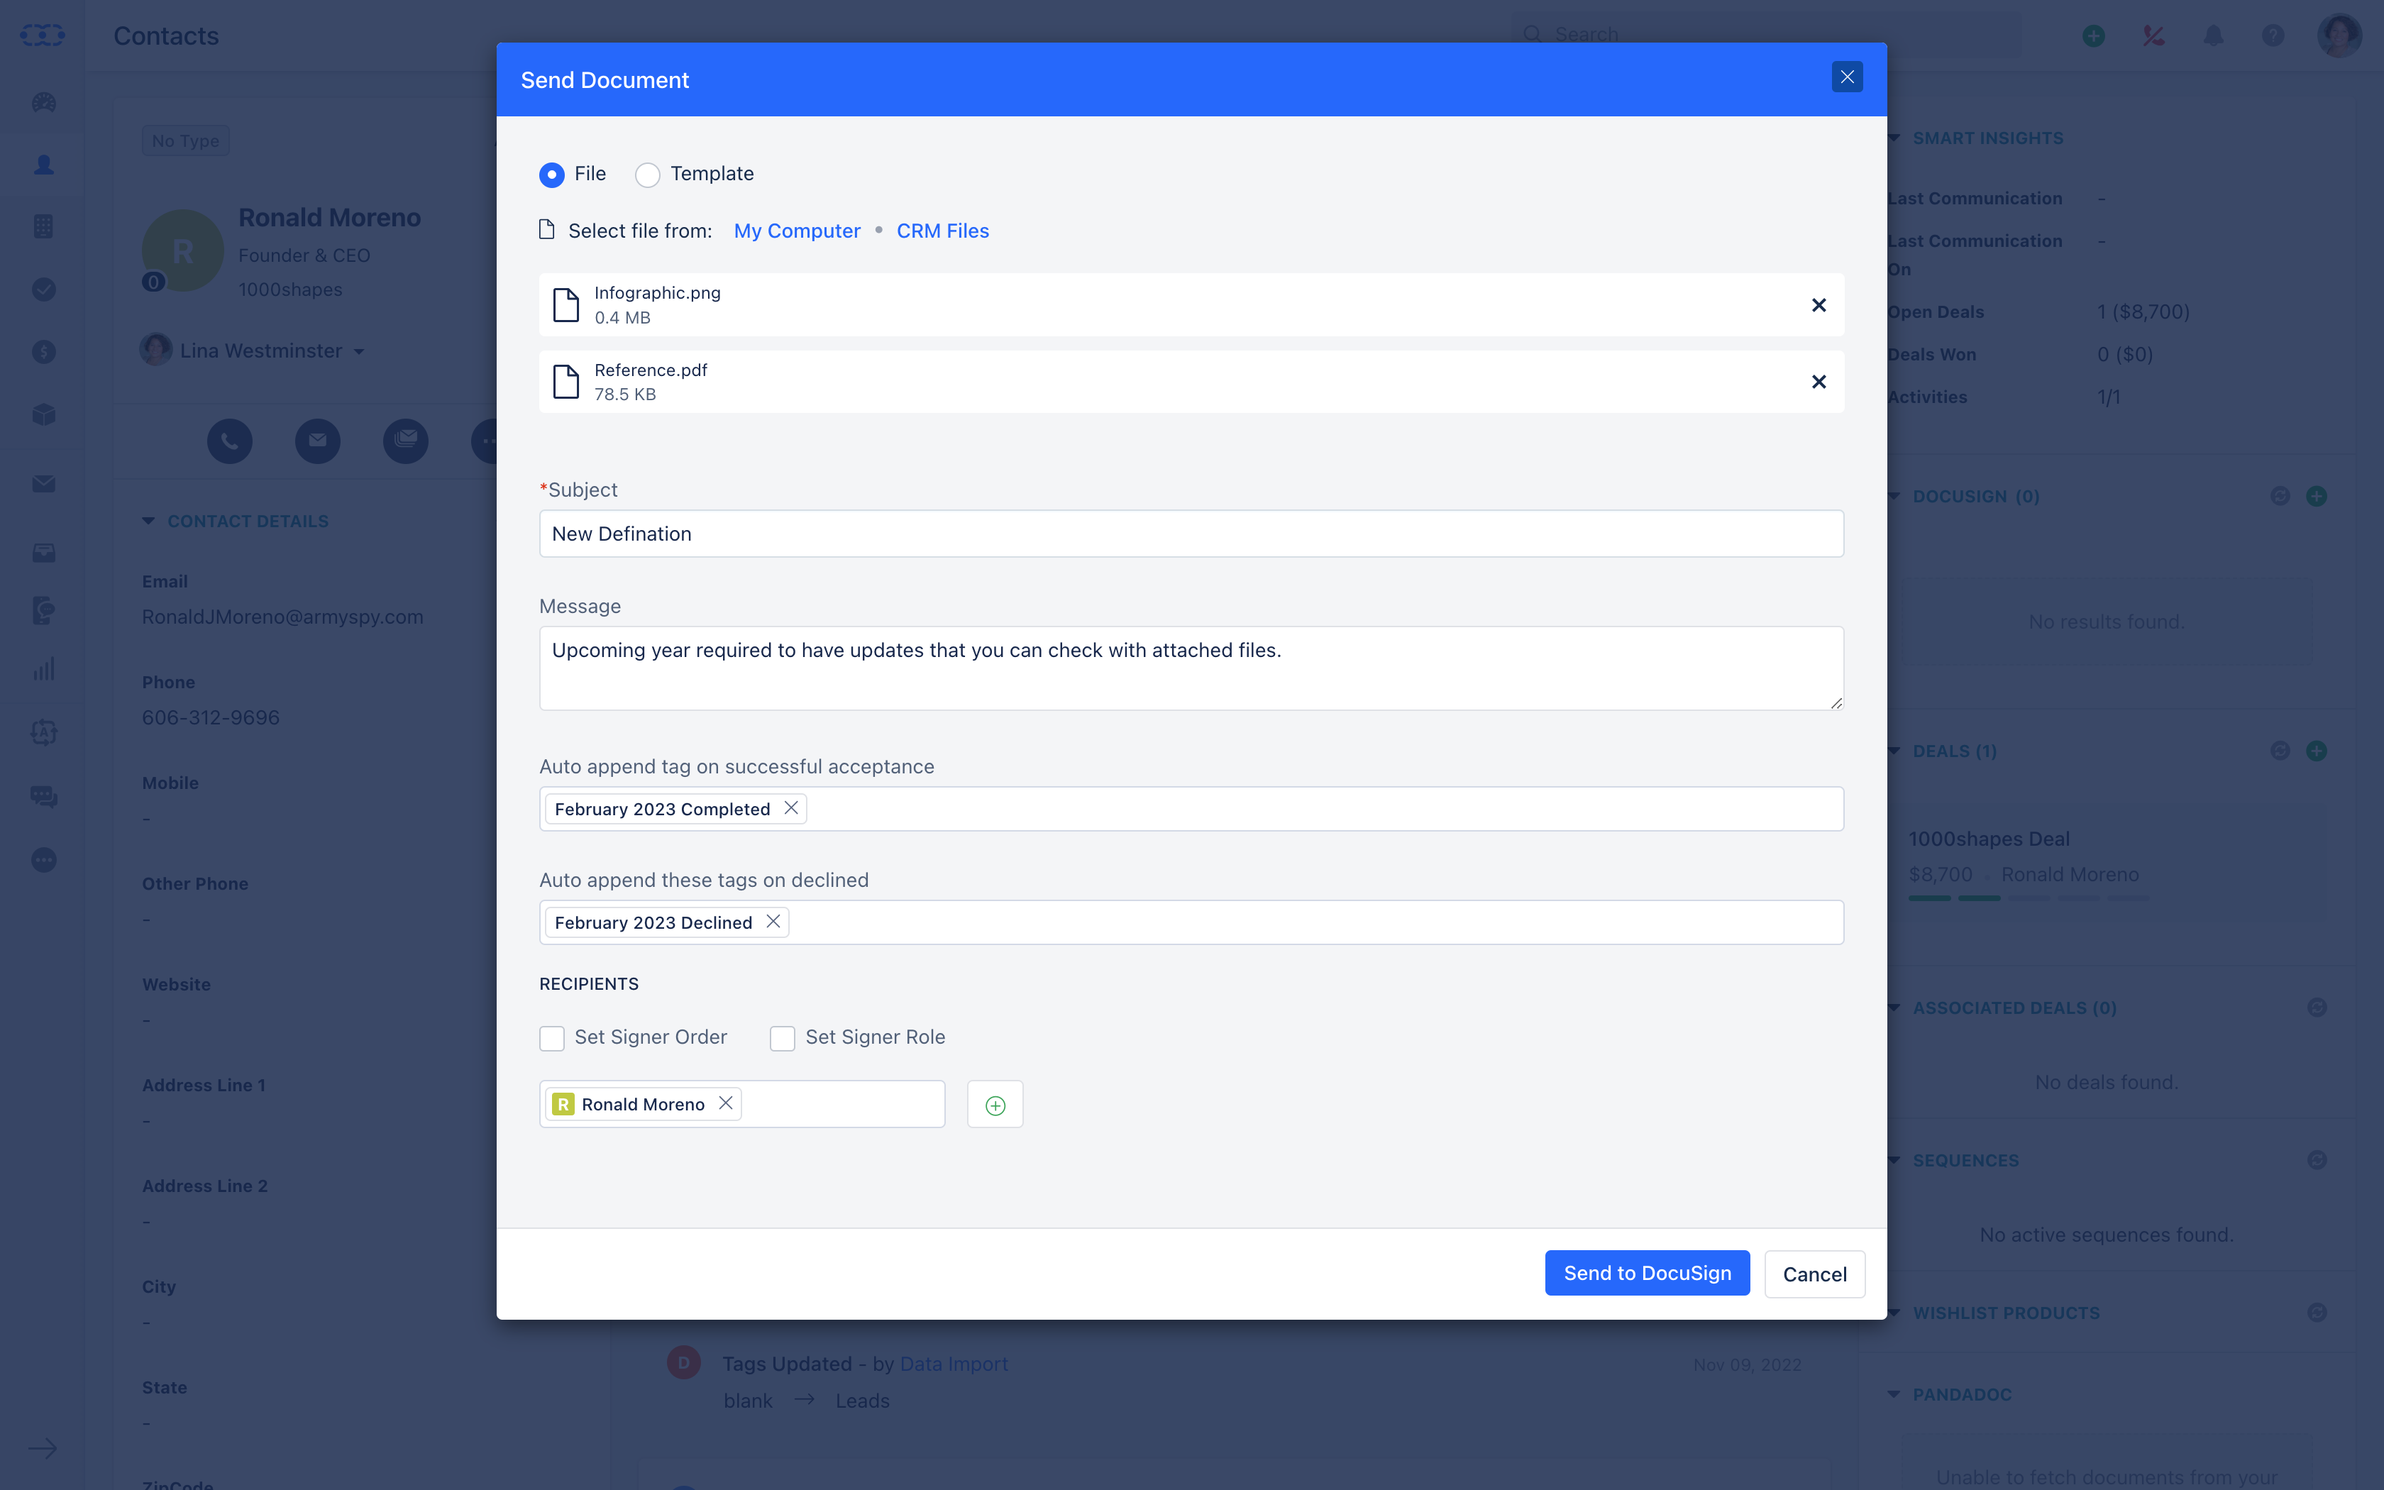
Task: Open quick add plus icon in header
Action: (x=2093, y=35)
